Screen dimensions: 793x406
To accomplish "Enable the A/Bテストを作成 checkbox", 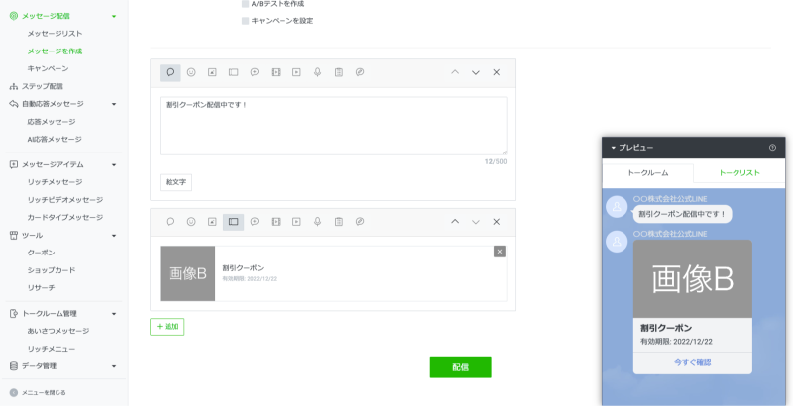I will point(246,4).
